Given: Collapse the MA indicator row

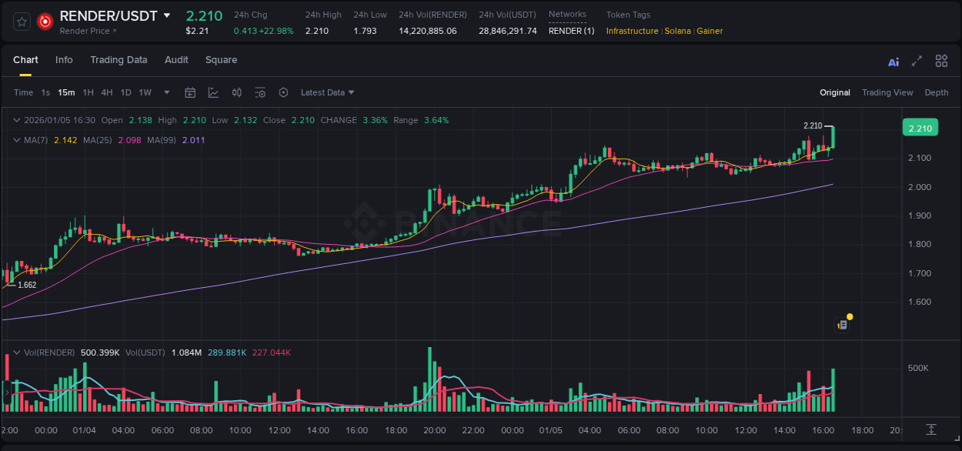Looking at the screenshot, I should pyautogui.click(x=17, y=140).
